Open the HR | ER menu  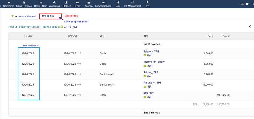66,4
